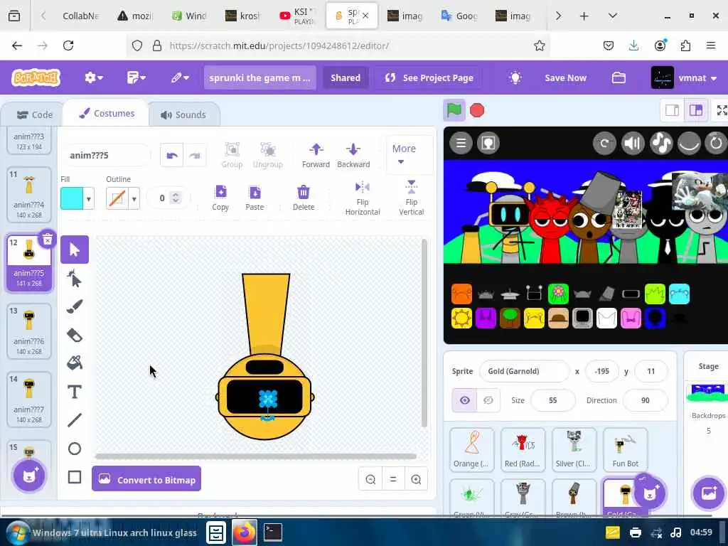728x546 pixels.
Task: Show the sprite with eye icon
Action: (x=464, y=400)
